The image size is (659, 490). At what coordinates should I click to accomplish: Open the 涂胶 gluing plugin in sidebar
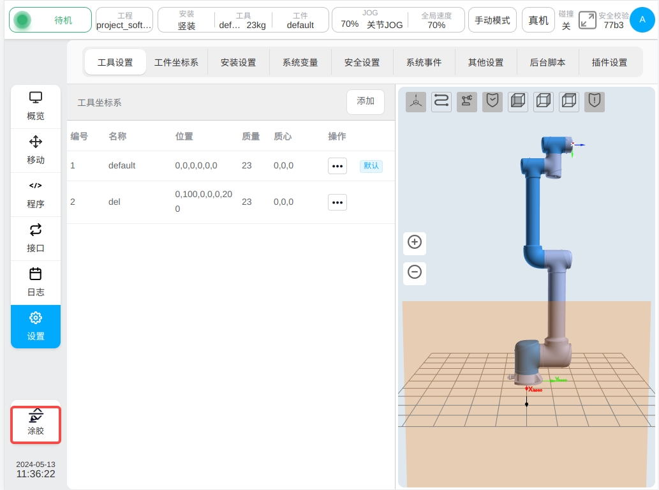pos(36,424)
